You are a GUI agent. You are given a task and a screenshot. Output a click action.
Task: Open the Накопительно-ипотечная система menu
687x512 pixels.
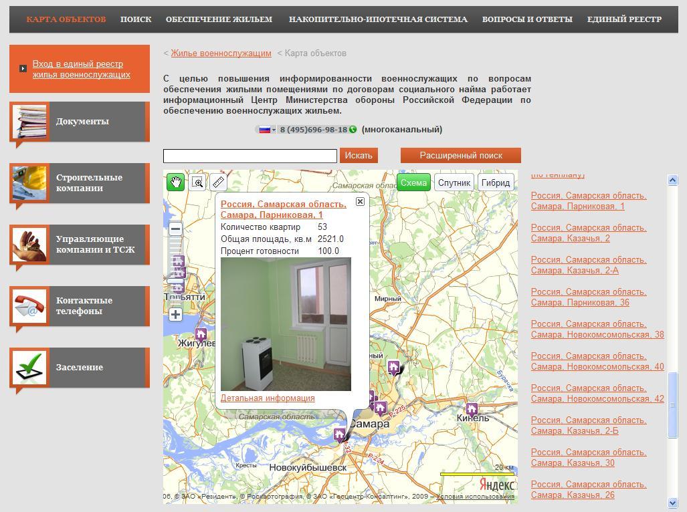(378, 19)
